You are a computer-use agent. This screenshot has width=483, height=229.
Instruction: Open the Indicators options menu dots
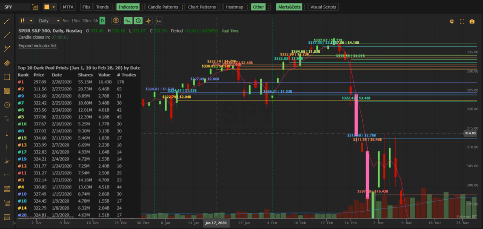point(142,7)
